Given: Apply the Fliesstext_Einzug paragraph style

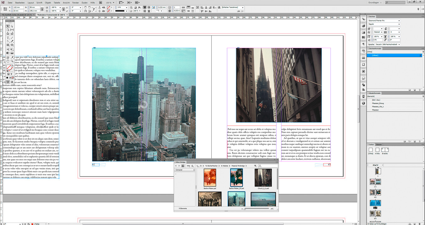Looking at the screenshot, I should pyautogui.click(x=378, y=103).
